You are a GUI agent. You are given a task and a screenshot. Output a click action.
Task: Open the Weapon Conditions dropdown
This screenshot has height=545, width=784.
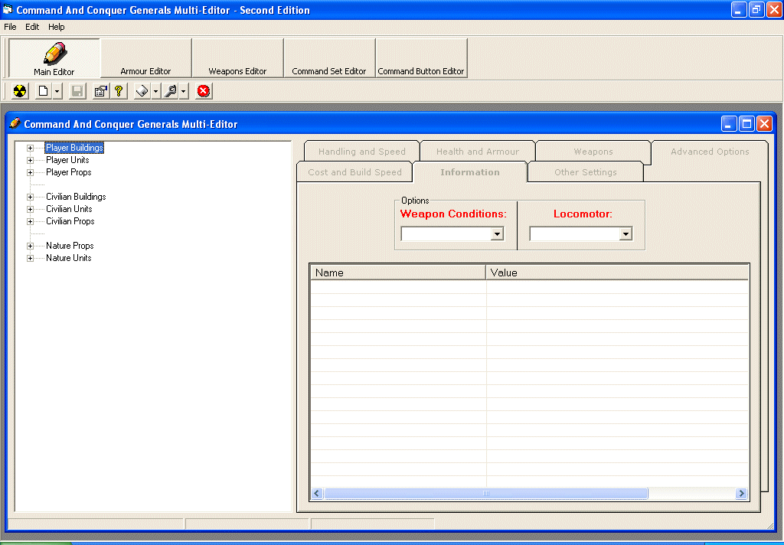[497, 234]
